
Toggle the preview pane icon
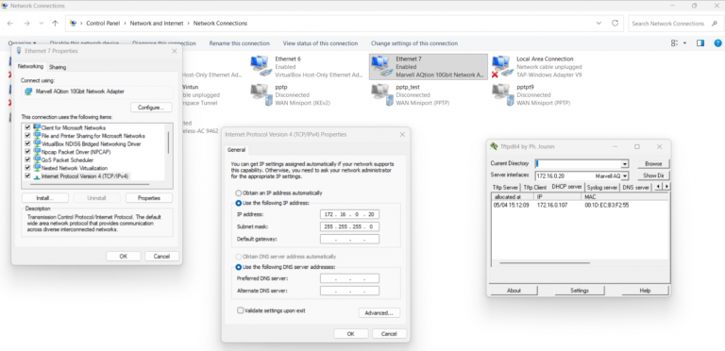pyautogui.click(x=700, y=43)
